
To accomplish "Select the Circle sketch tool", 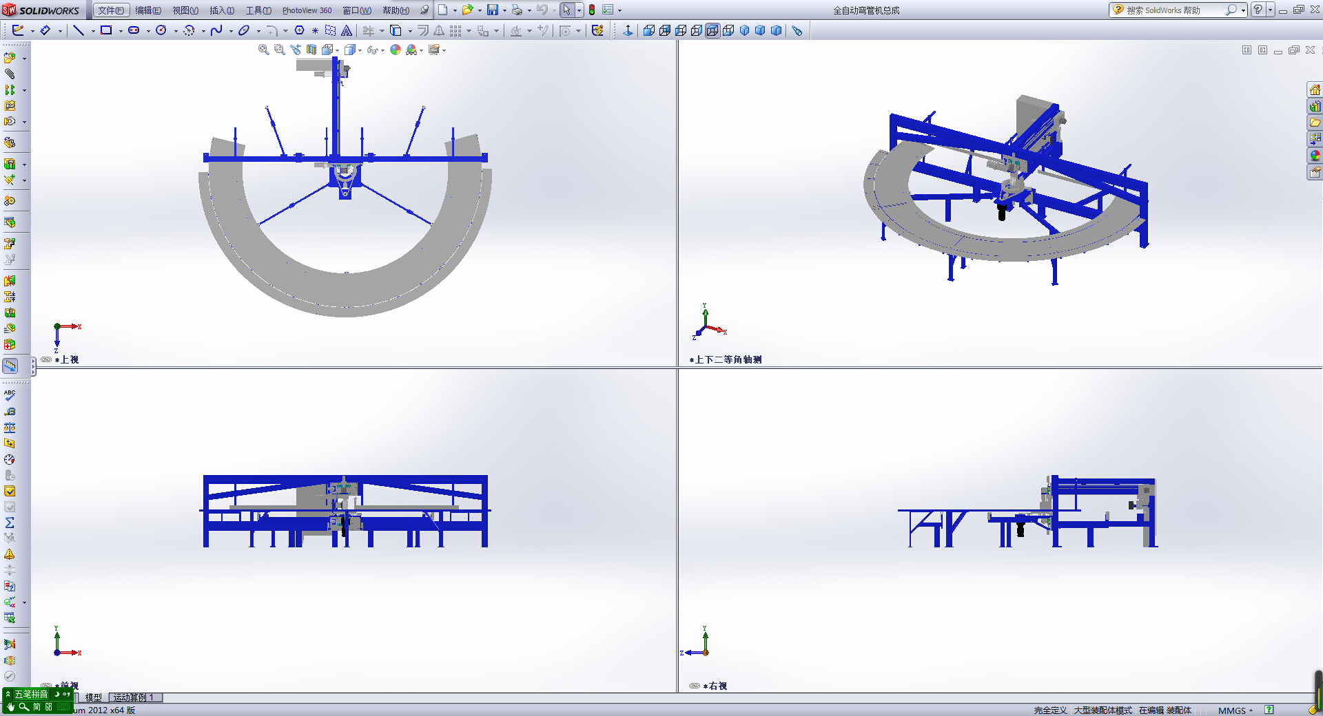I will pos(161,30).
